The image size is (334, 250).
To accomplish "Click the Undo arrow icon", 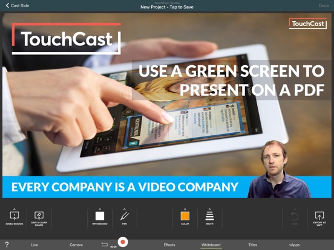I will coord(295,216).
